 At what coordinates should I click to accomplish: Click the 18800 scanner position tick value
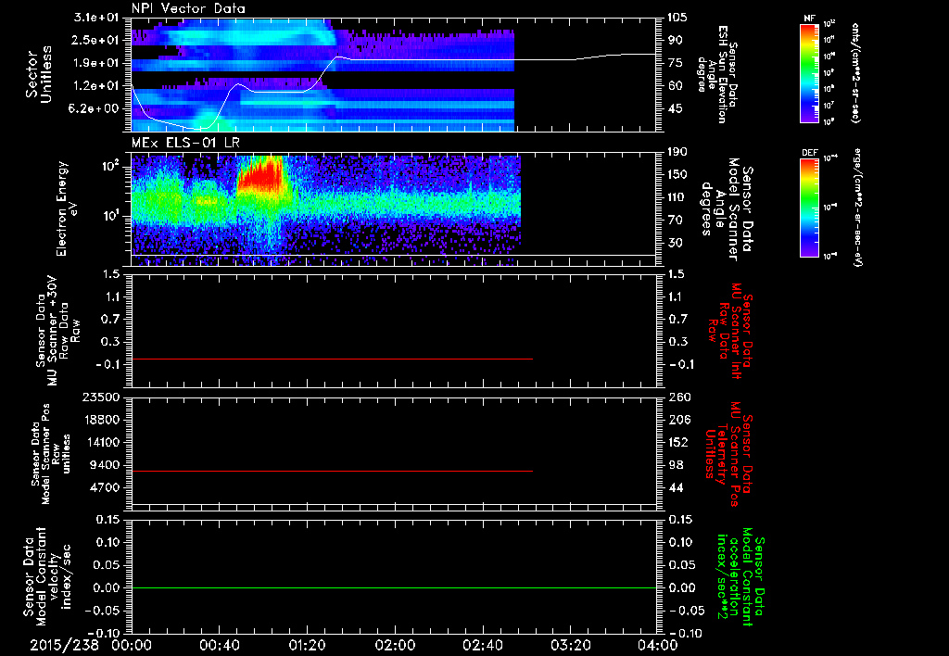[100, 420]
